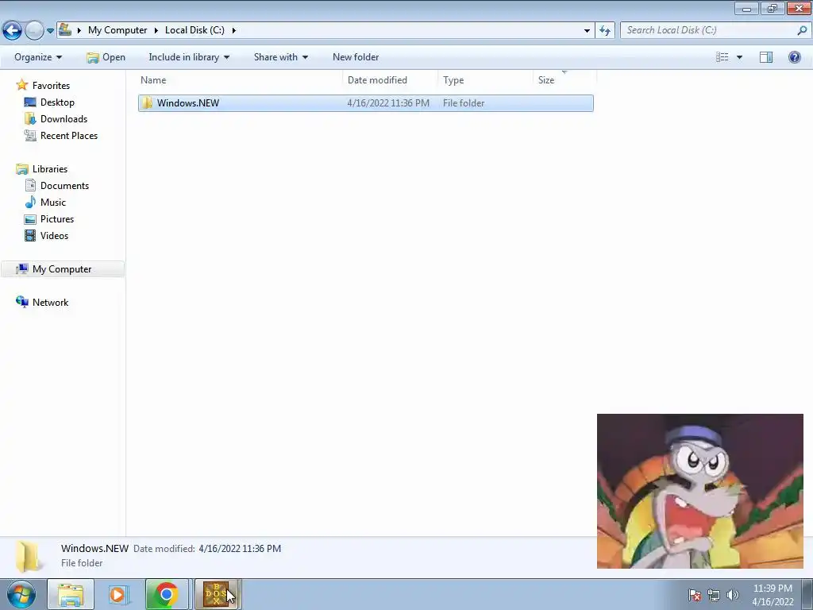Click the network tray icon
This screenshot has width=813, height=610.
click(x=714, y=595)
